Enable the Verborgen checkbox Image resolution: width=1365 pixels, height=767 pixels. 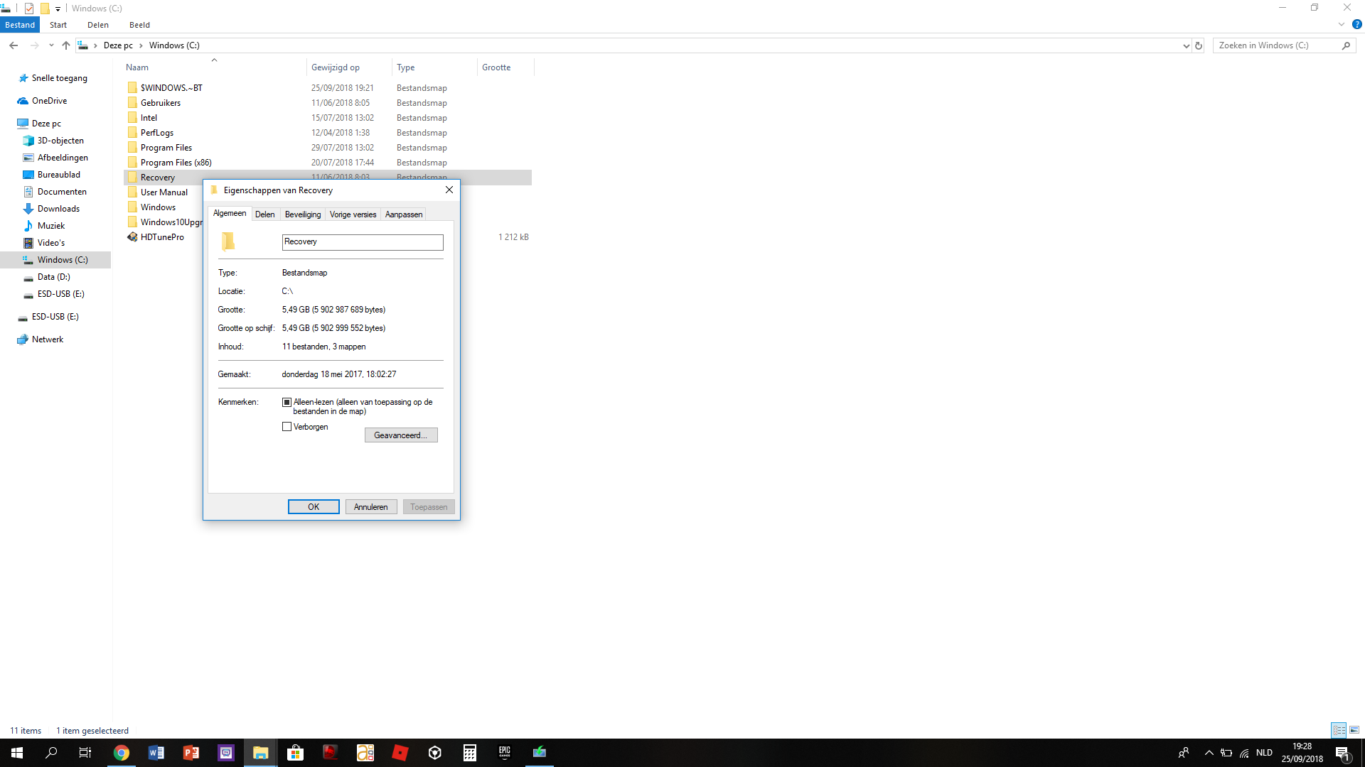(287, 427)
